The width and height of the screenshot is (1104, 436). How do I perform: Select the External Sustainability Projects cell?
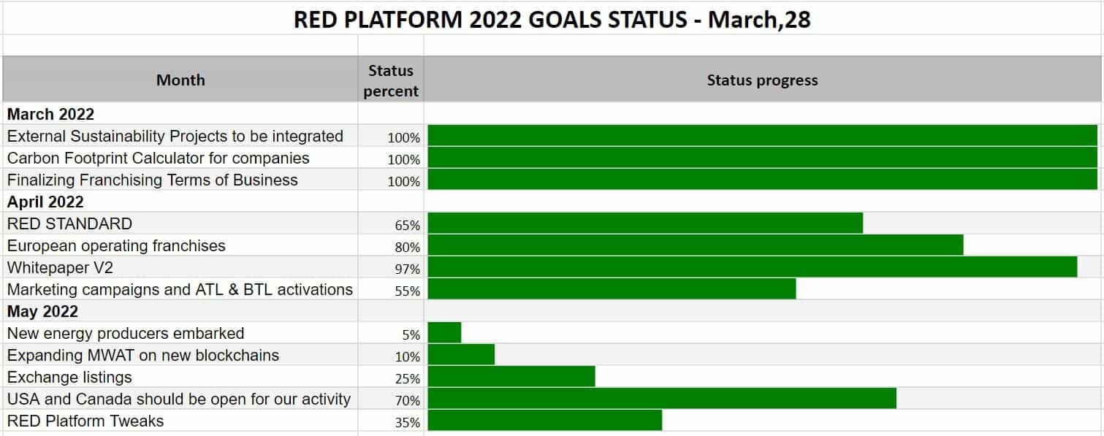coord(180,136)
